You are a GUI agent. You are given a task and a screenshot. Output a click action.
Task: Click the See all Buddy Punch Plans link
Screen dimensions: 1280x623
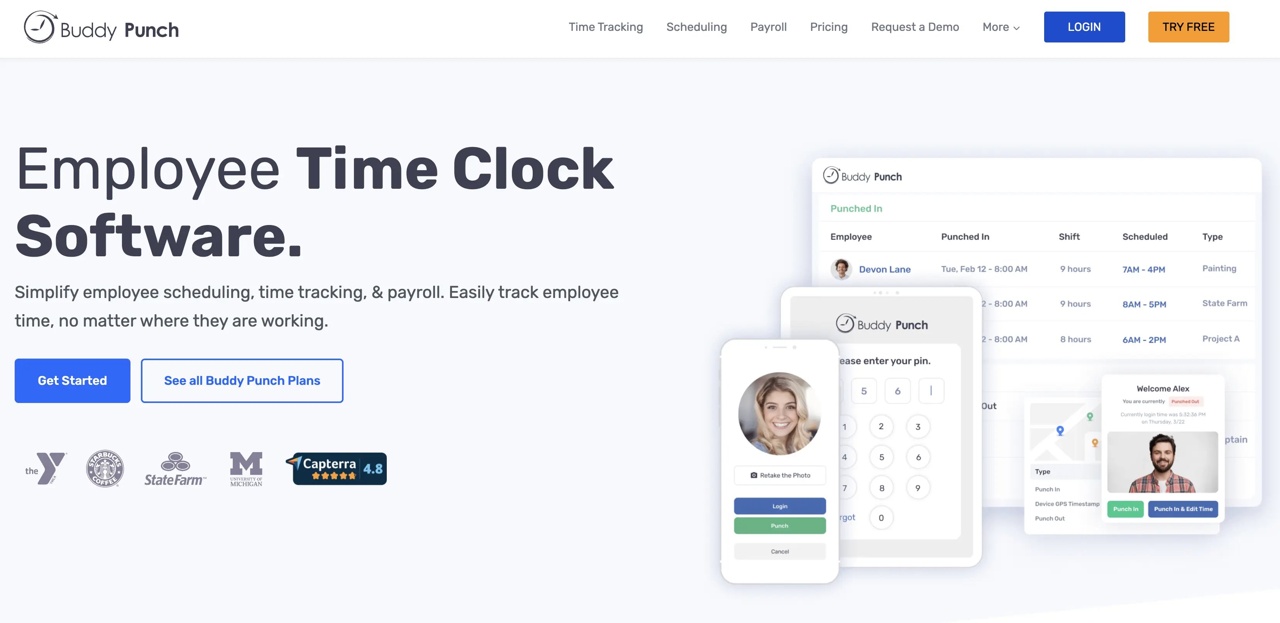click(242, 381)
